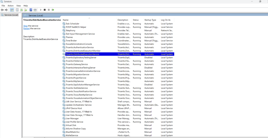Click the Network Se... log on cell for Telephony
Viewport: 268px width, 138px height.
[167, 30]
